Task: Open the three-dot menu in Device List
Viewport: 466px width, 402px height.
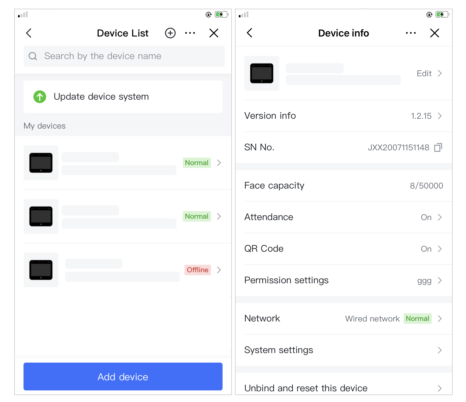Action: (190, 33)
